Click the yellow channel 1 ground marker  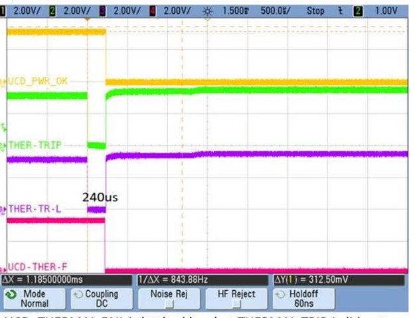[x=3, y=82]
